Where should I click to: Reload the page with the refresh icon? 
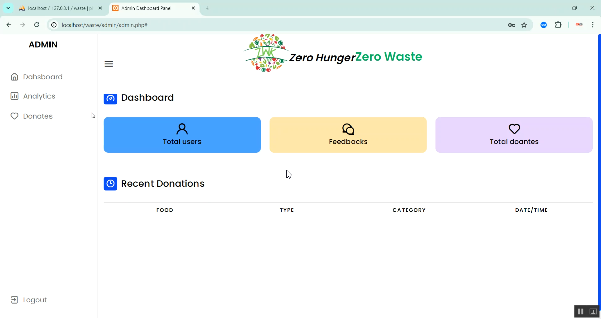37,25
